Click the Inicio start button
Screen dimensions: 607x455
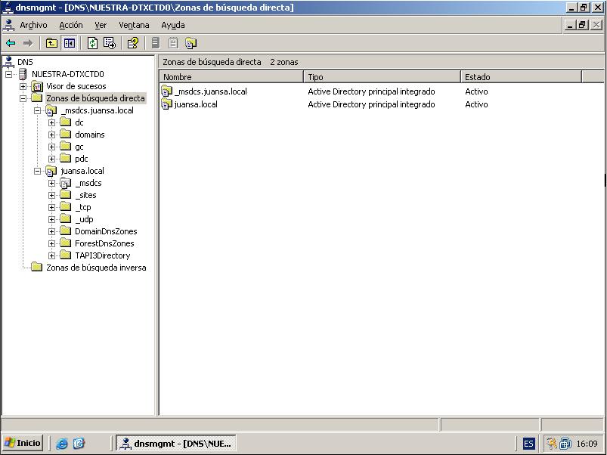point(23,443)
